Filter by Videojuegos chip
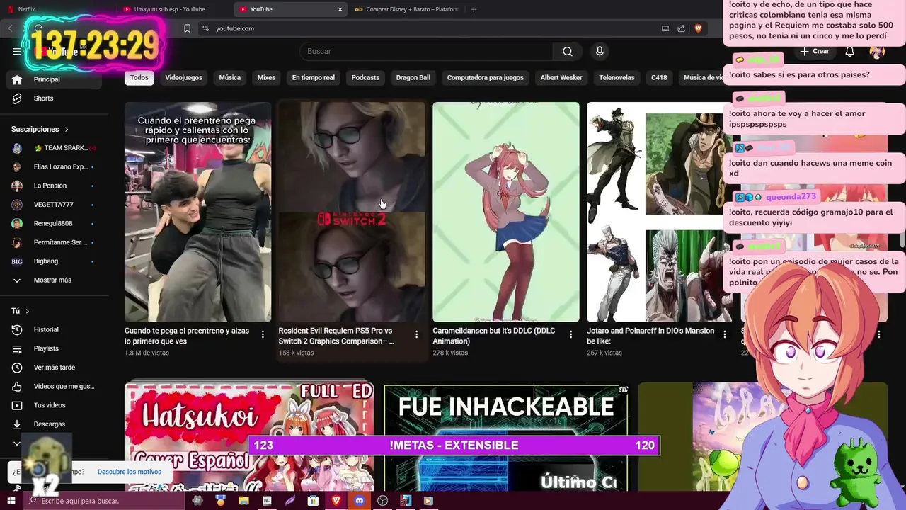This screenshot has height=510, width=906. (x=183, y=78)
